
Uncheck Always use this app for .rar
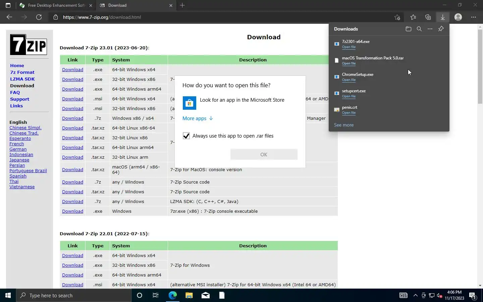[x=186, y=136]
